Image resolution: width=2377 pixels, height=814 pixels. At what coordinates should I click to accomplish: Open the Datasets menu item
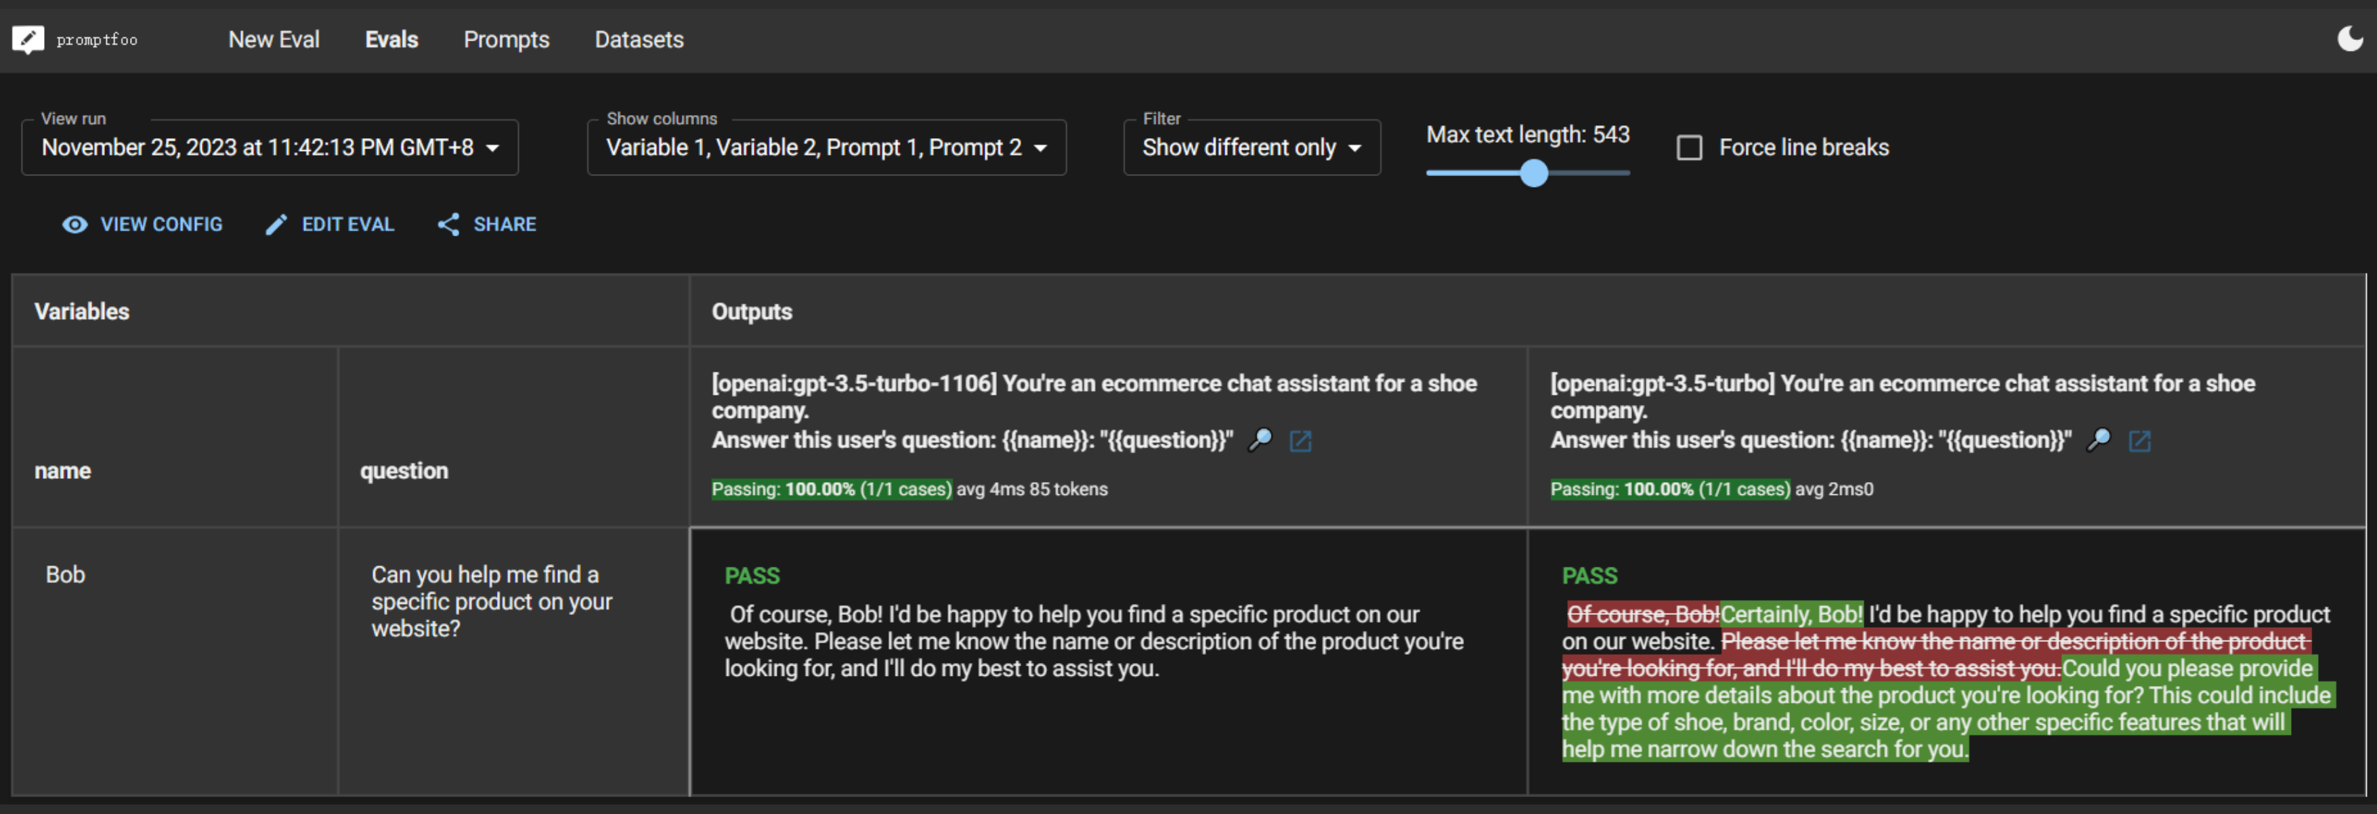(x=639, y=40)
